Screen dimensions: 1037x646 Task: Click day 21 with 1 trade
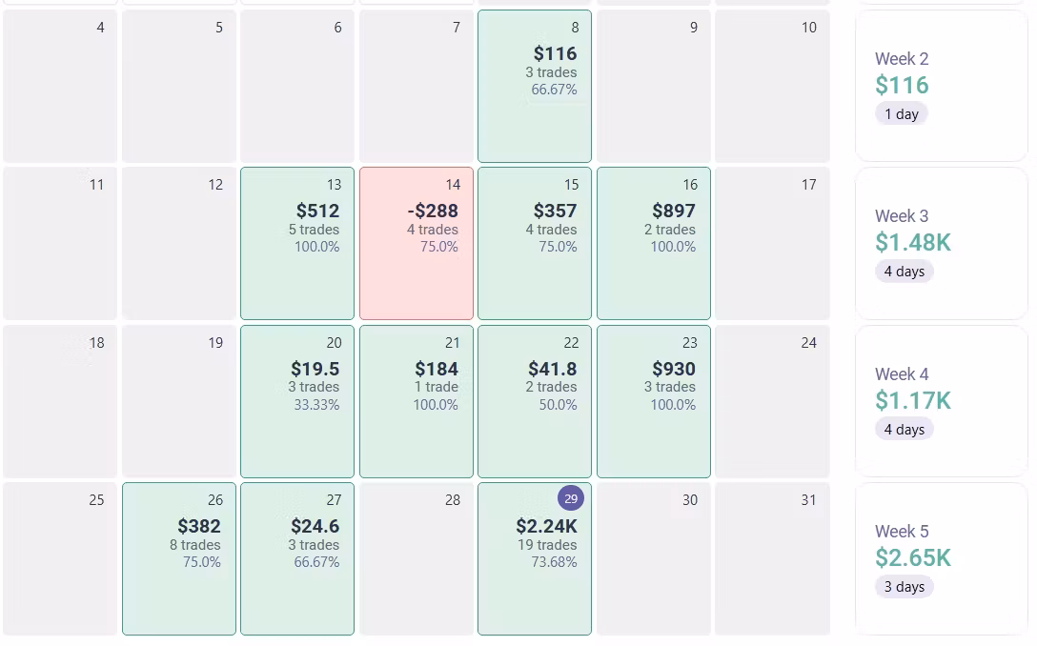(x=417, y=401)
